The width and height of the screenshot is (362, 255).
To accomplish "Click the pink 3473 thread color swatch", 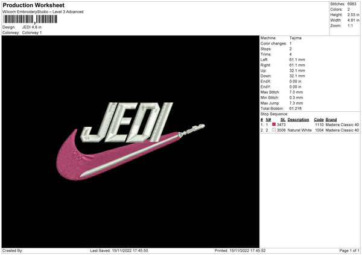I will pyautogui.click(x=274, y=124).
